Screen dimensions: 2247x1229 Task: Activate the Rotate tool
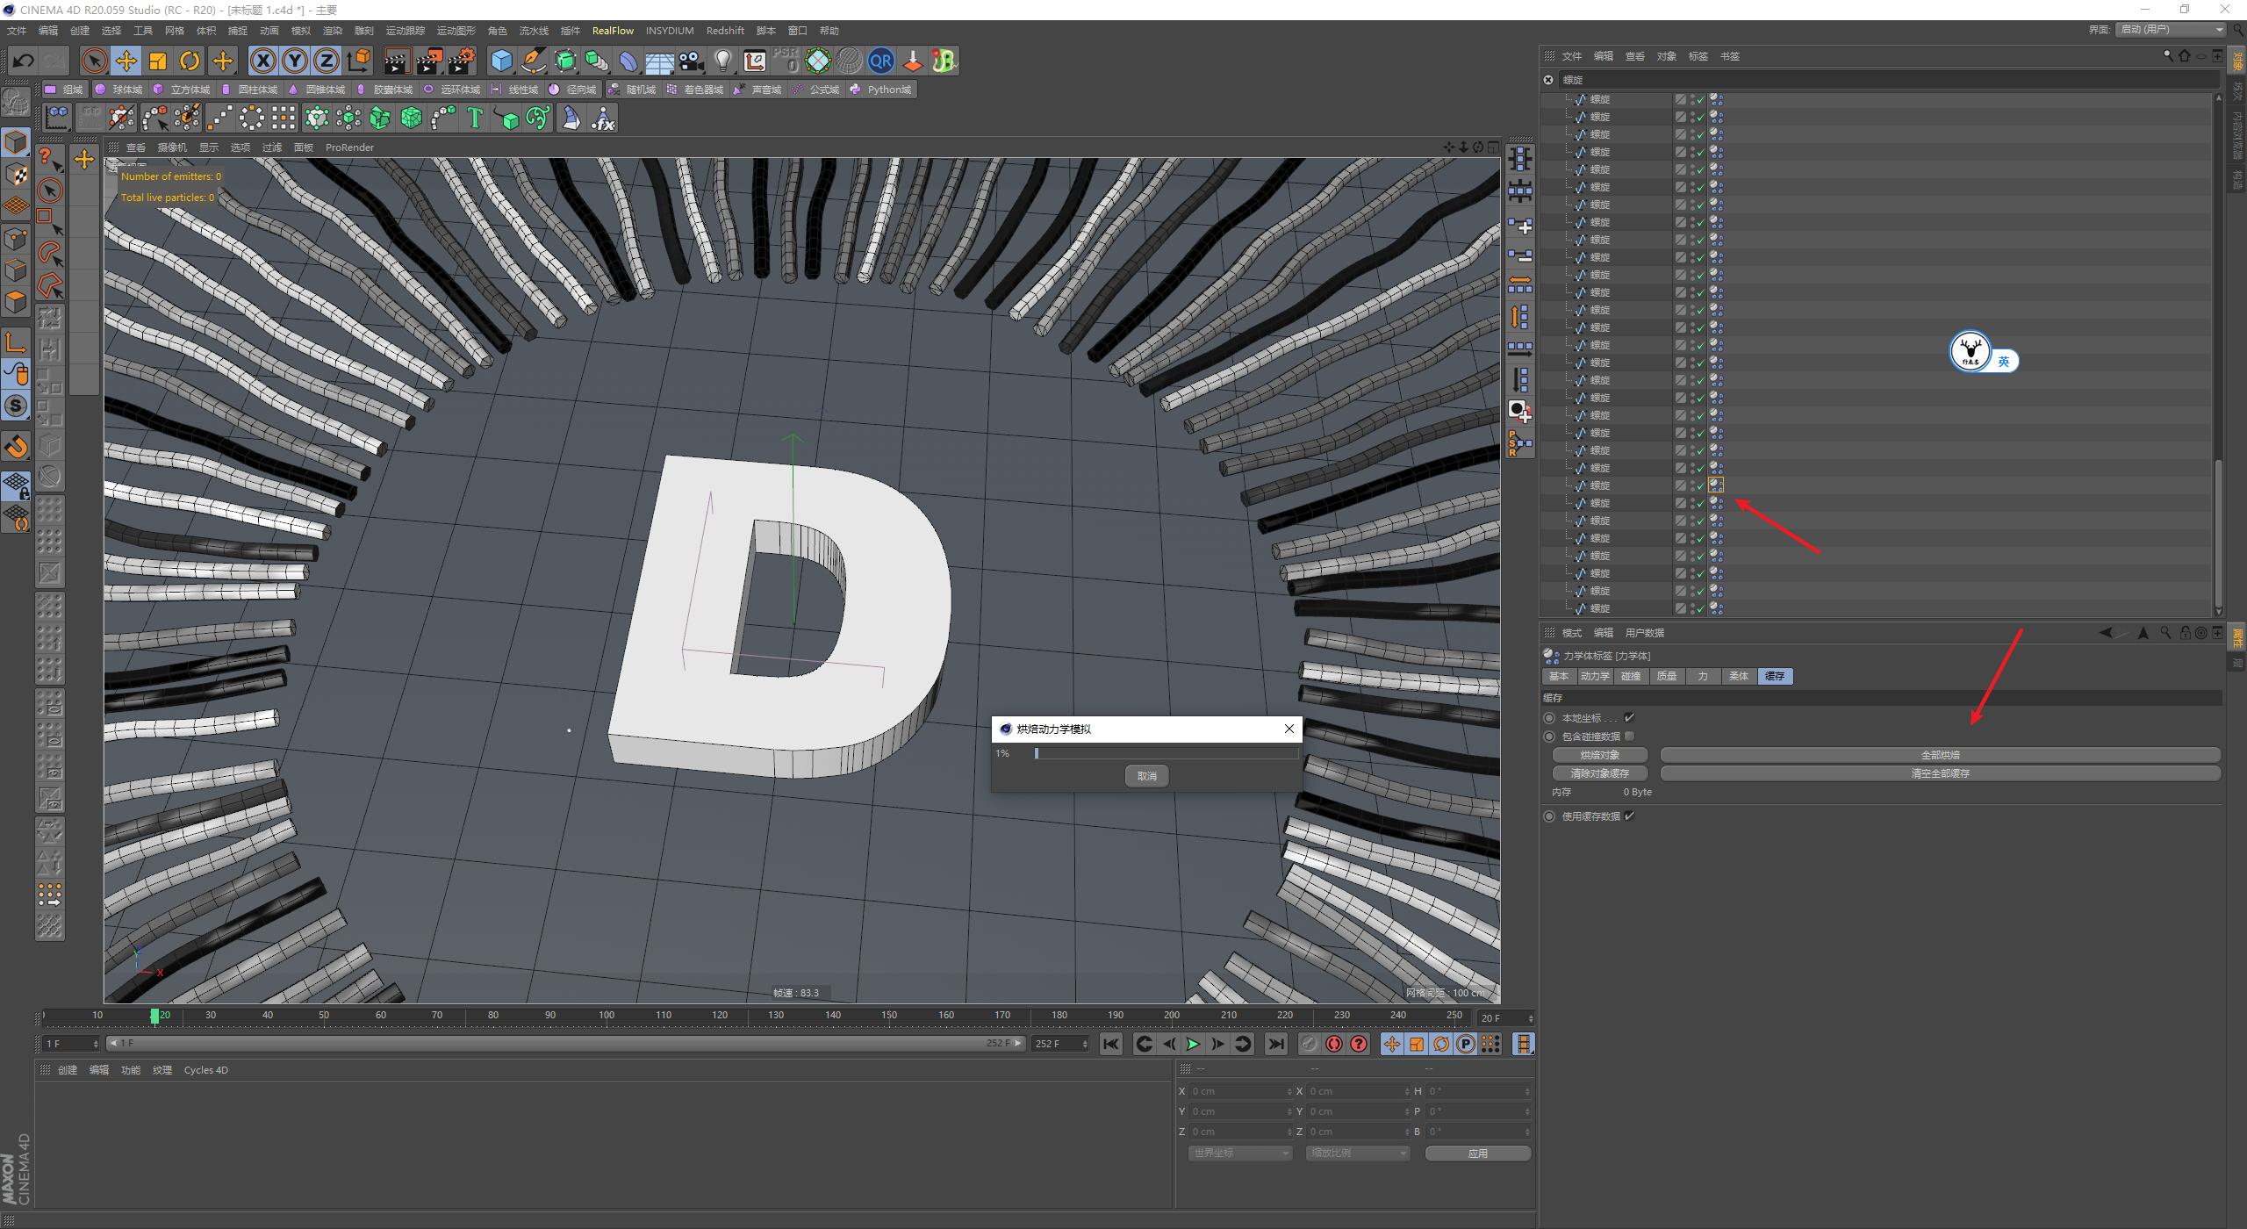(x=190, y=60)
